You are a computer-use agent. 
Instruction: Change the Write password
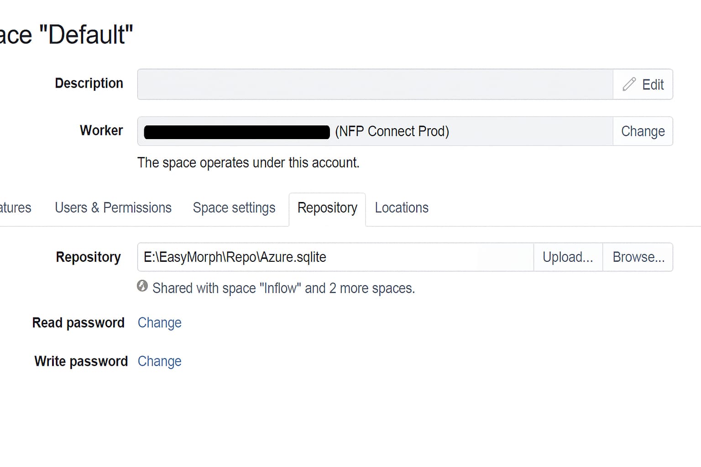(159, 361)
